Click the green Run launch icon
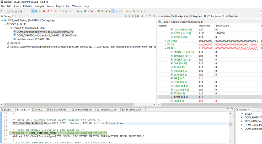 pos(85,11)
